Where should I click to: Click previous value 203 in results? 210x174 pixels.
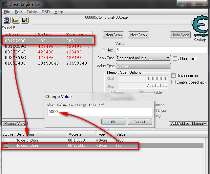point(70,41)
